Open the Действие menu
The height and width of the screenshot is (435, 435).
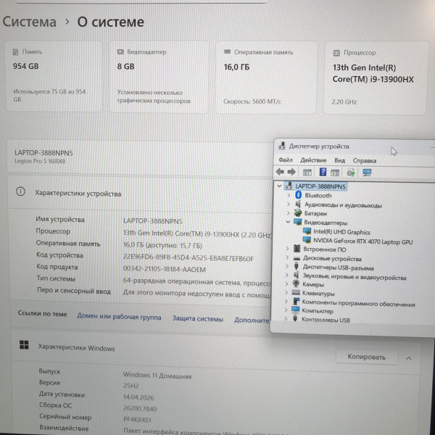[313, 160]
